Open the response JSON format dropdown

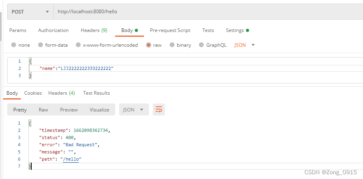(134, 109)
